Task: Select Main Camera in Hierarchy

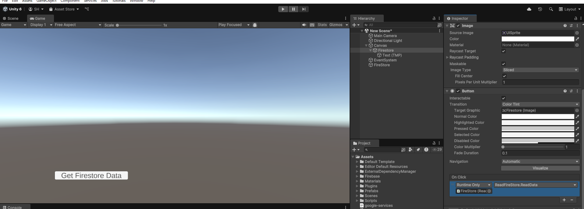Action: pos(385,36)
